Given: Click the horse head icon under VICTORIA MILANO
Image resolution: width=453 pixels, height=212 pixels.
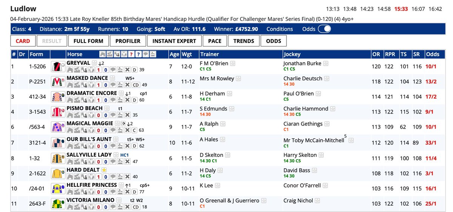Looking at the screenshot, I should pos(70,206).
